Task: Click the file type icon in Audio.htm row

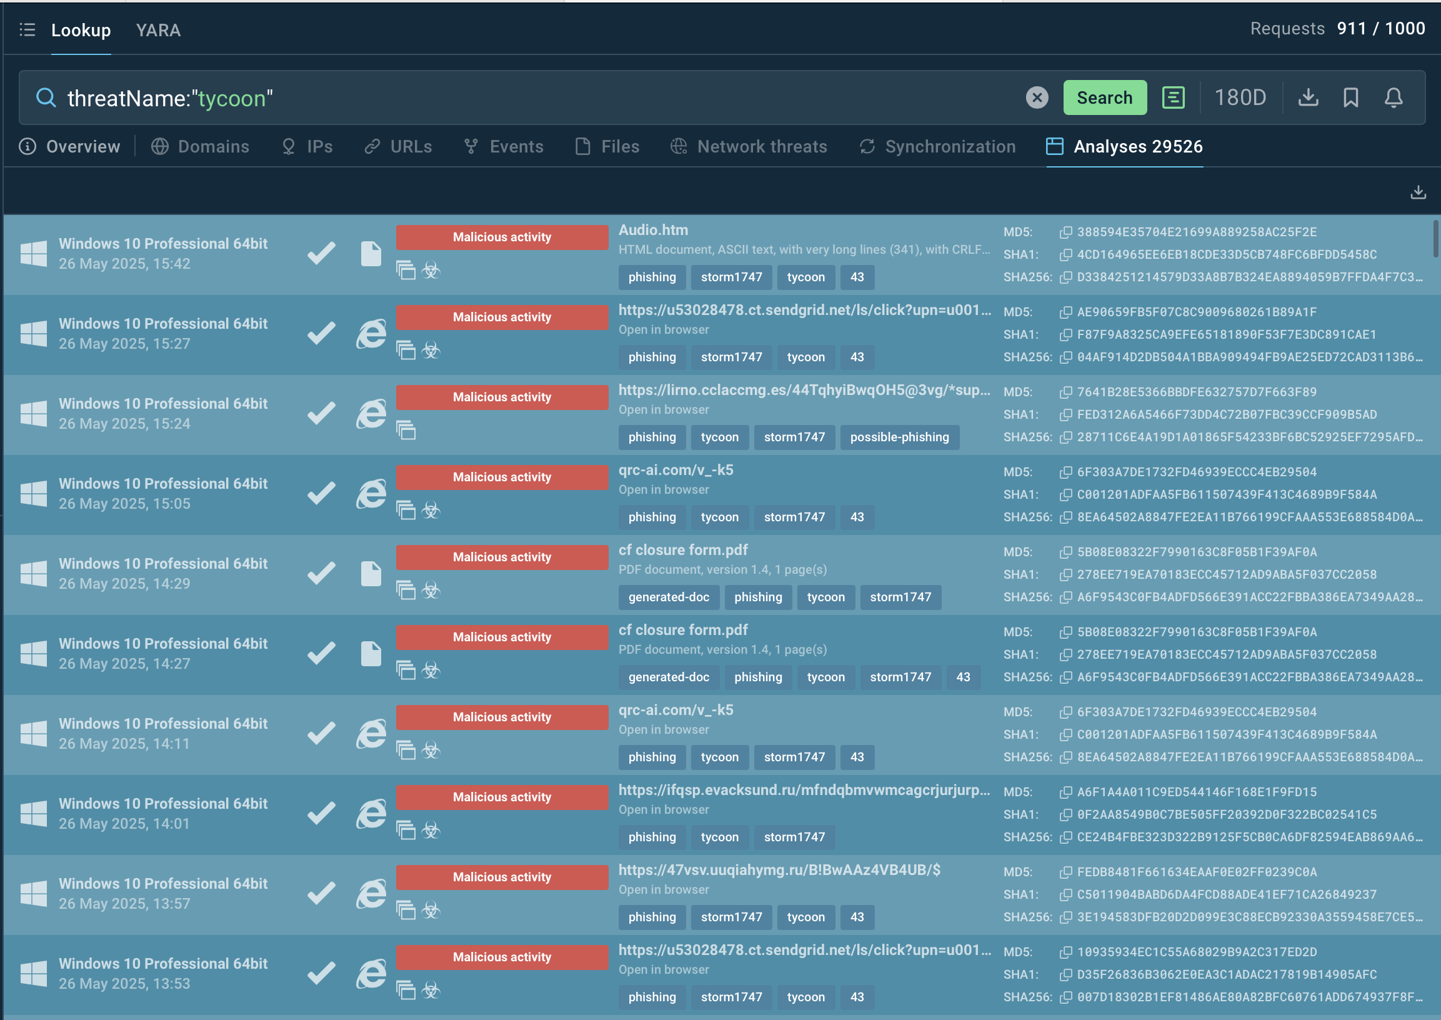Action: pos(371,254)
